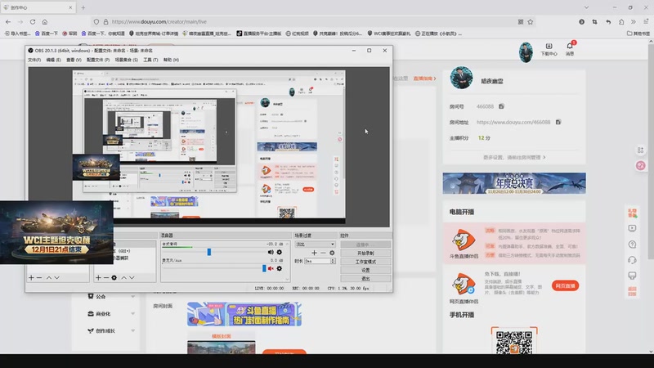
Task: Expand the 公会 guild sidebar item
Action: tap(111, 296)
